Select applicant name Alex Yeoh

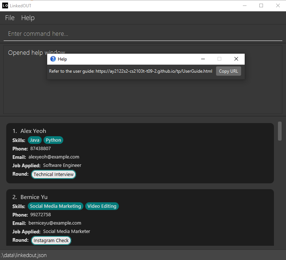(33, 131)
